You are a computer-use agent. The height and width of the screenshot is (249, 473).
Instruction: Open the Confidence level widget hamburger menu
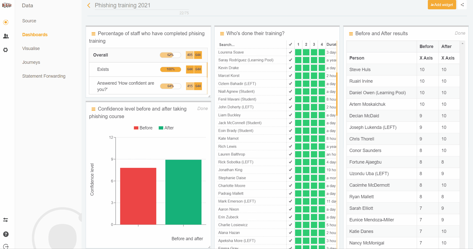(93, 109)
